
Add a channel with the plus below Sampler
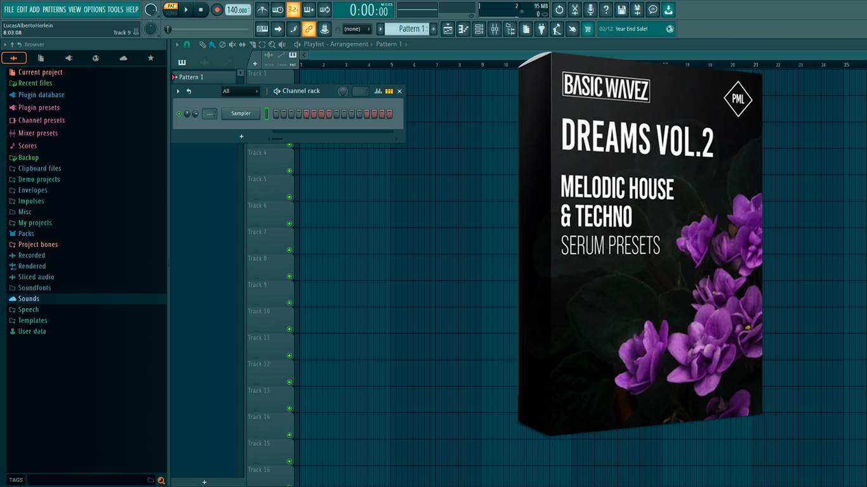tap(241, 136)
